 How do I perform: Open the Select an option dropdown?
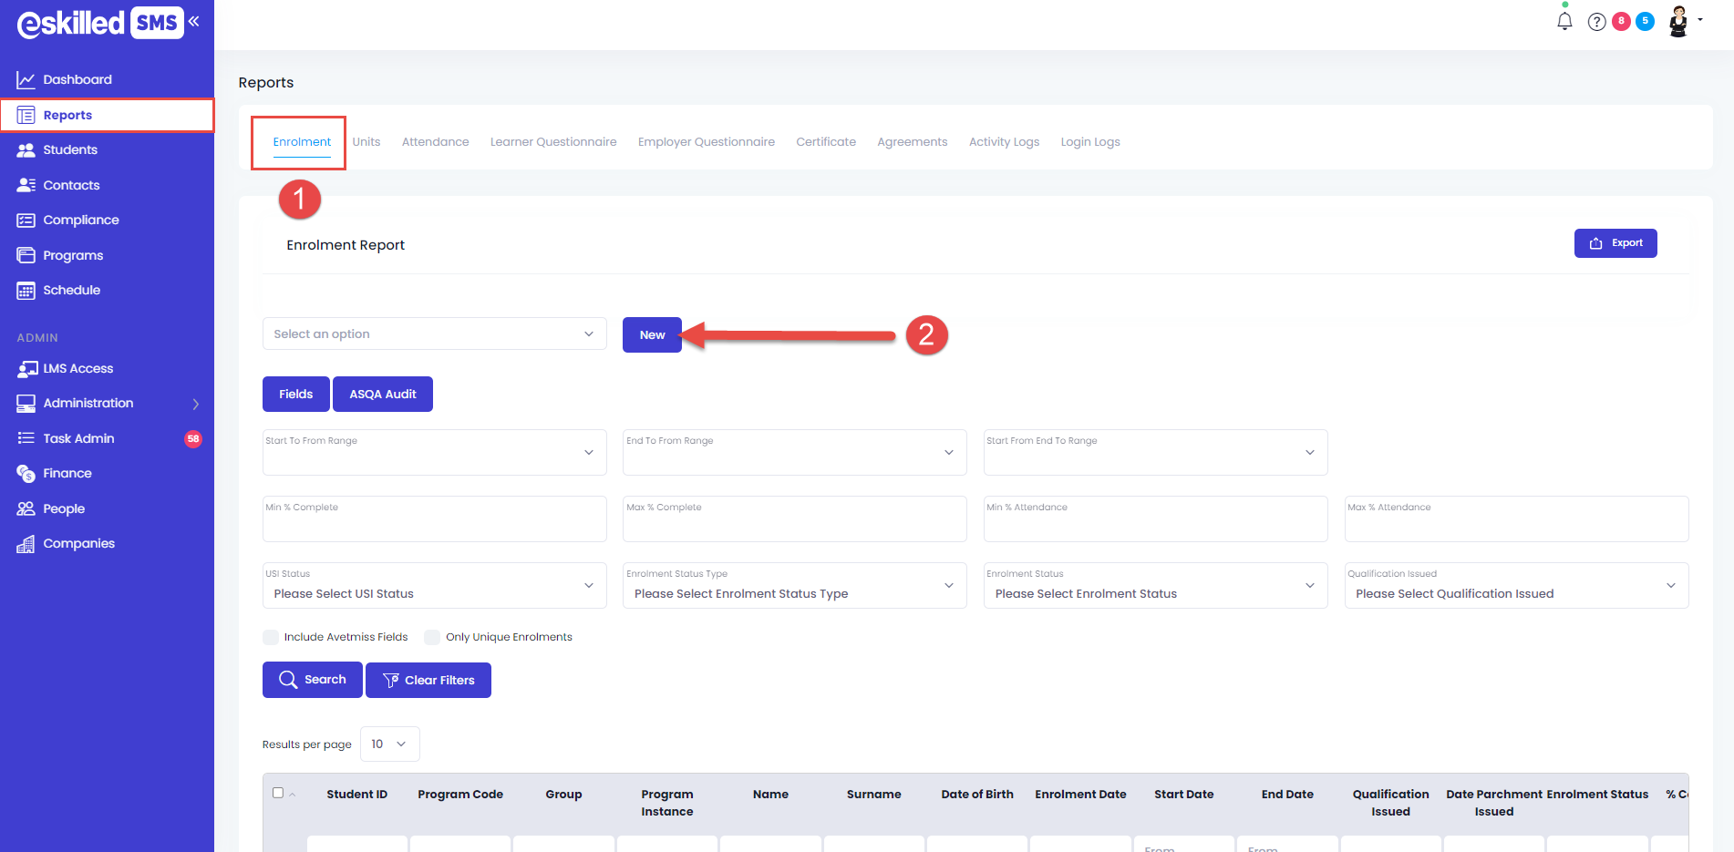click(434, 334)
